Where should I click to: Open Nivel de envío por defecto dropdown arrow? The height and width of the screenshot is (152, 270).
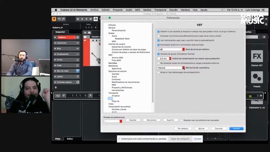[x=184, y=49]
